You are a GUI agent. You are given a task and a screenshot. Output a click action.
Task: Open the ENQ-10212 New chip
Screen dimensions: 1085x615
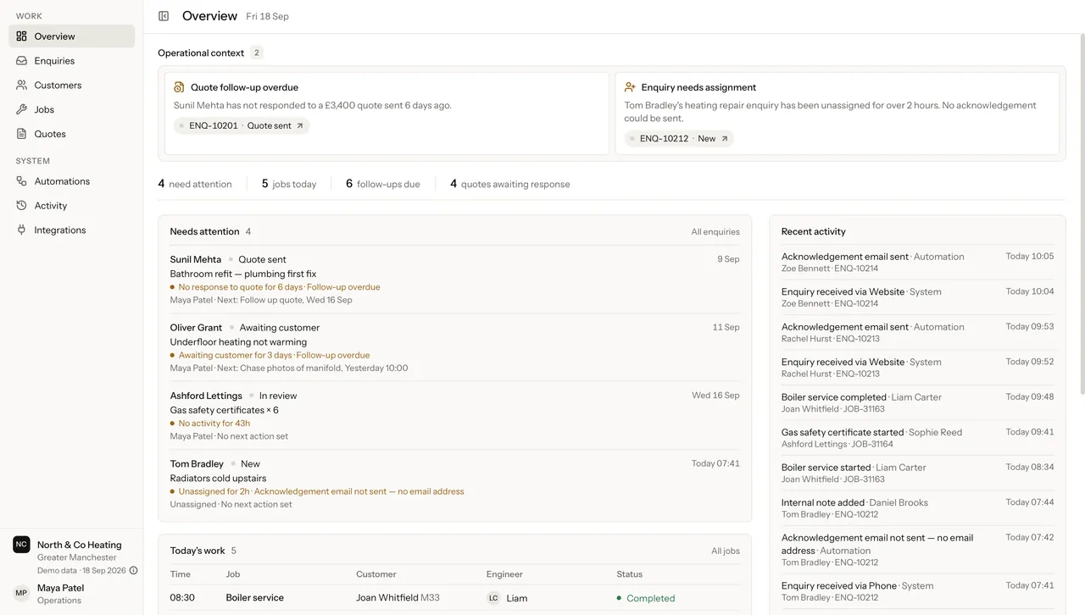coord(679,139)
